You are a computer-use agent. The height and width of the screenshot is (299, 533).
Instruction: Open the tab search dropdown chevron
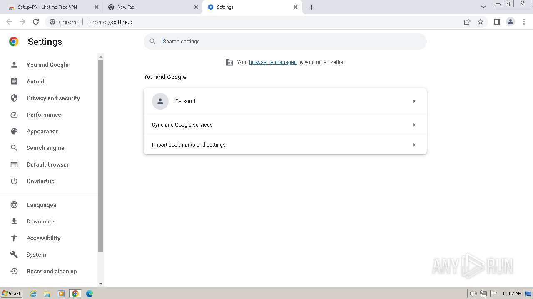(483, 7)
